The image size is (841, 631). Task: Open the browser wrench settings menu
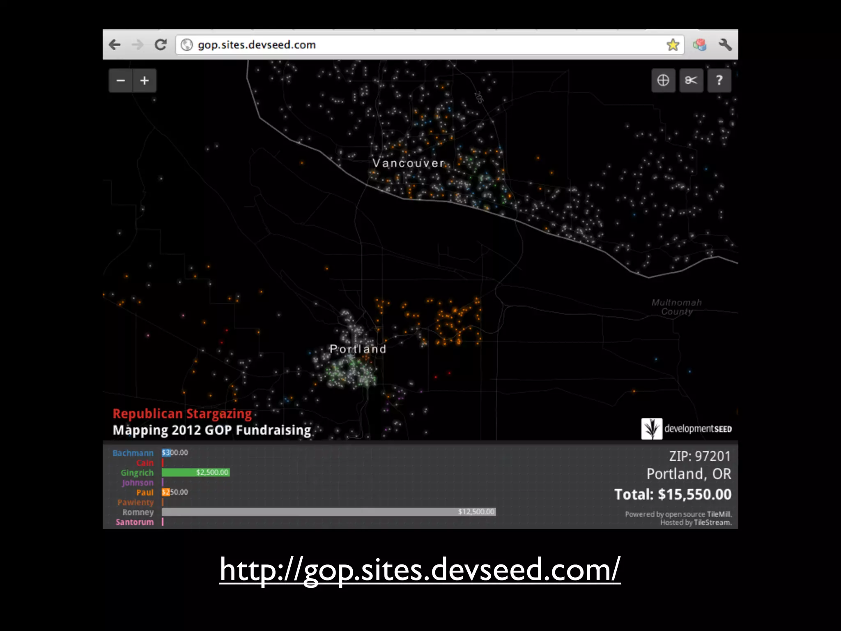725,45
